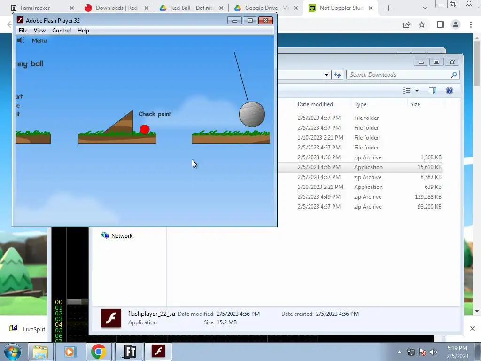Click the flashplayer_32_sa file name in details pane
The height and width of the screenshot is (361, 481).
(x=152, y=314)
